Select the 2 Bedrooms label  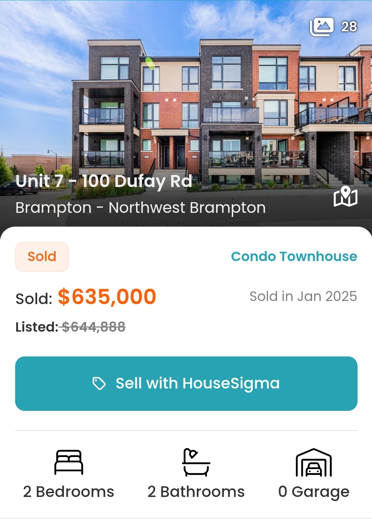[x=69, y=492]
